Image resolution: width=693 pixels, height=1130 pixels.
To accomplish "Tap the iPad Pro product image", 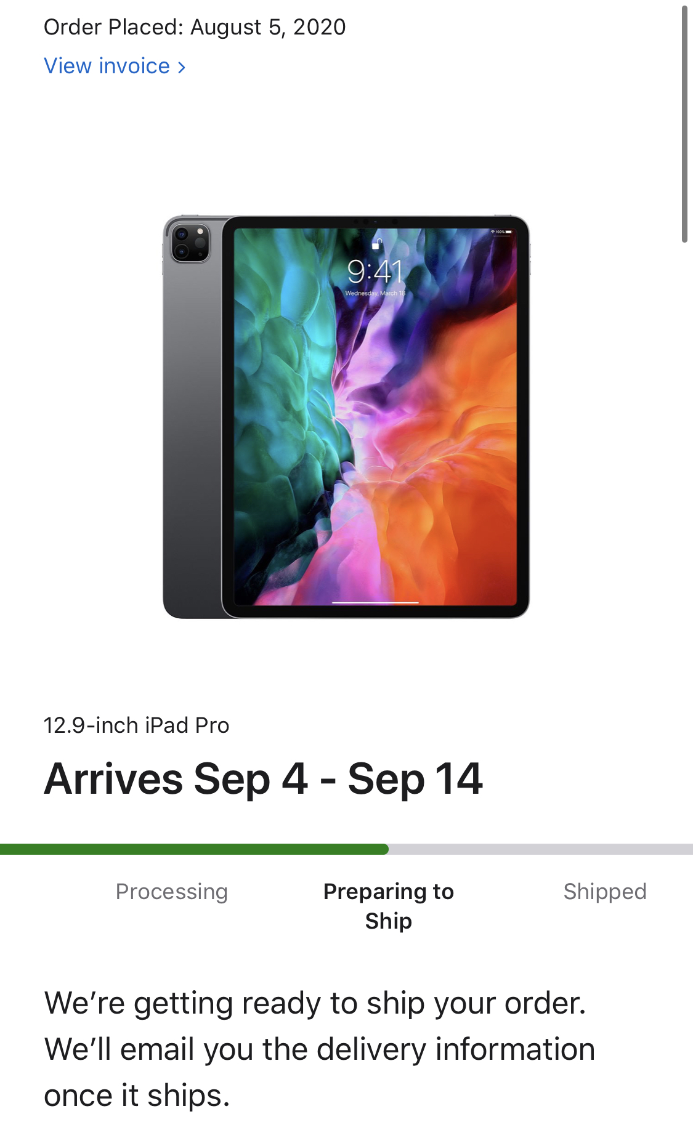I will (x=346, y=417).
